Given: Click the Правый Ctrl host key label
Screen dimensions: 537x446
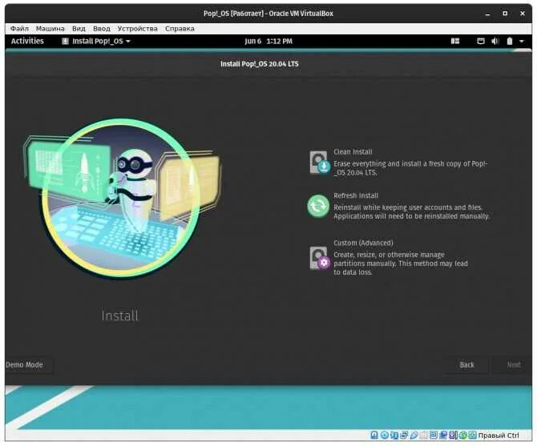Looking at the screenshot, I should pos(499,436).
